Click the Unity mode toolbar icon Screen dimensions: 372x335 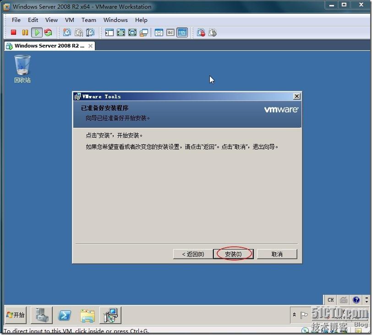144,32
